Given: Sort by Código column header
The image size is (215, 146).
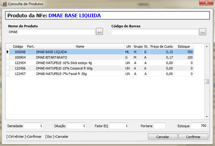Looking at the screenshot, I should (18, 46).
